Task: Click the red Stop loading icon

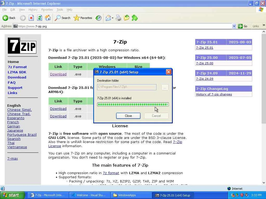Action: click(x=31, y=18)
